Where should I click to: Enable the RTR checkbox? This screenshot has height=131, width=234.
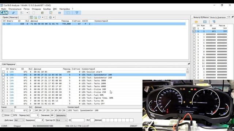(12, 115)
